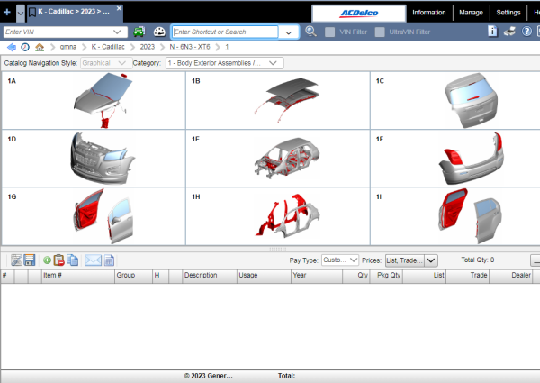Click the green add item plus icon

[47, 260]
